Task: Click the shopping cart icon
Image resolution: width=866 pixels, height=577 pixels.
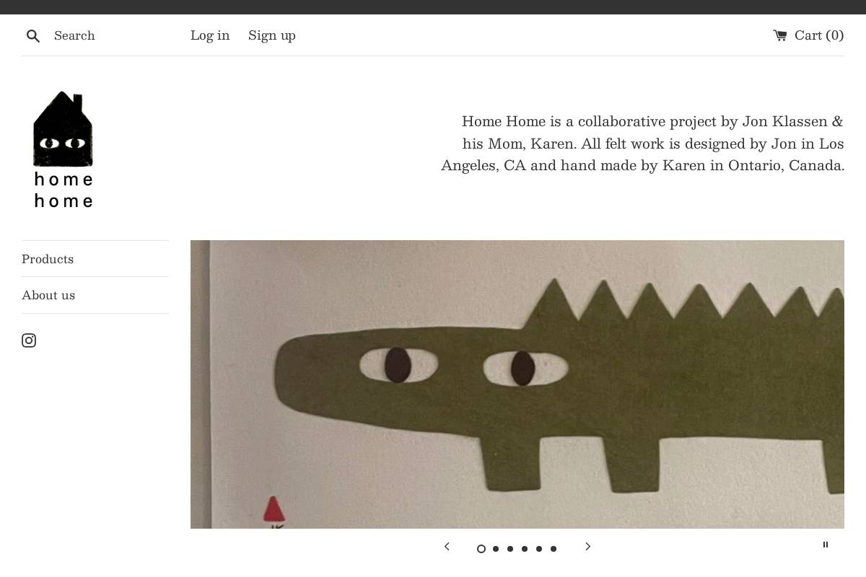Action: pyautogui.click(x=780, y=35)
